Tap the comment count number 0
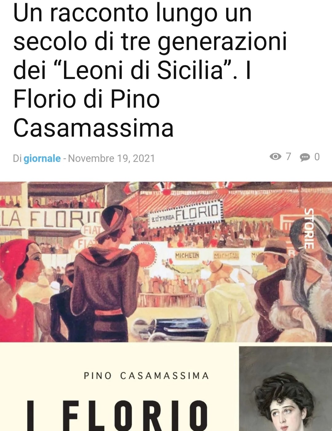The image size is (332, 431). (317, 157)
